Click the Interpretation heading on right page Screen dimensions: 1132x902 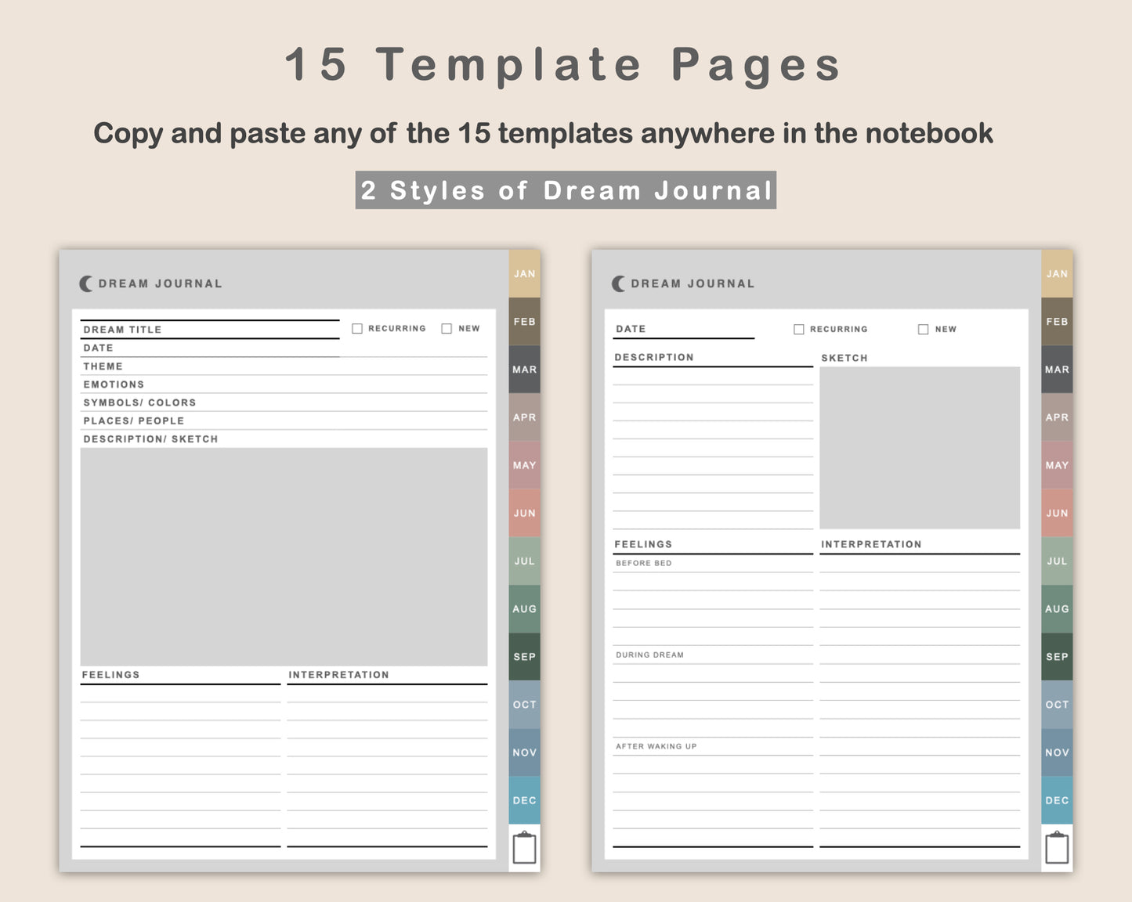coord(871,544)
